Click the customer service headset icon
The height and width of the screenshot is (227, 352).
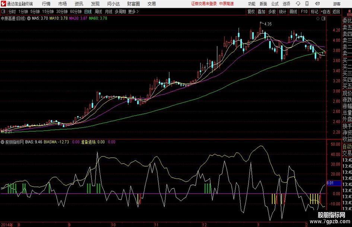pos(298,4)
